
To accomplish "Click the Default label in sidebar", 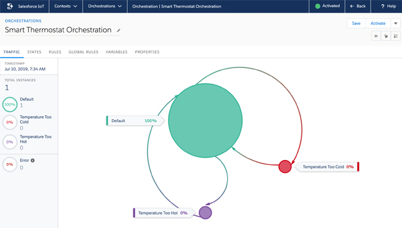I will tap(26, 99).
